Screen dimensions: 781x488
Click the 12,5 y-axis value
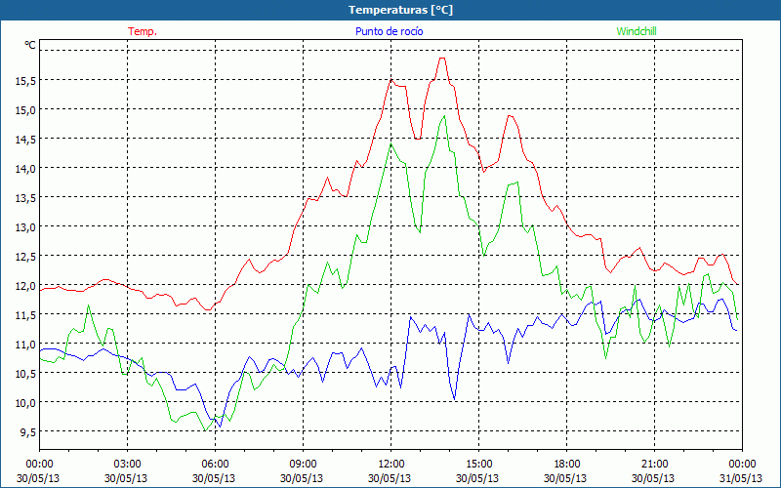[x=26, y=257]
